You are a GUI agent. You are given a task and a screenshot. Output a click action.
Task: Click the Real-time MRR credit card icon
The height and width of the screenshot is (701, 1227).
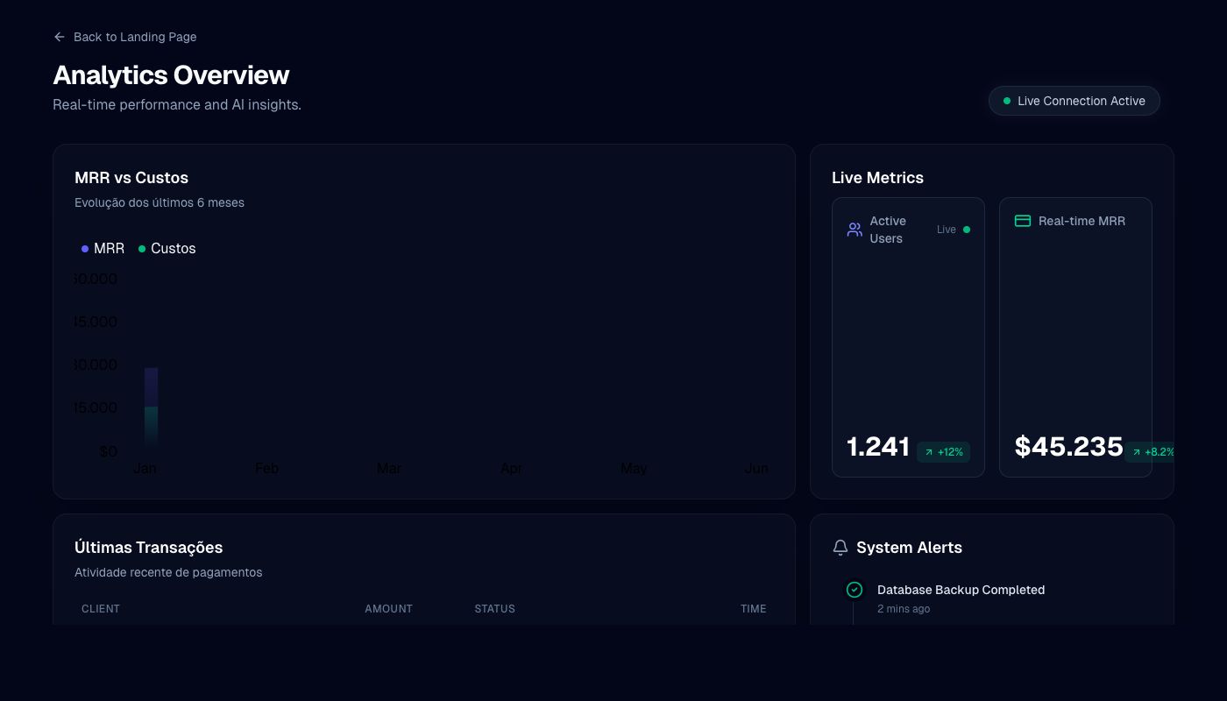coord(1023,221)
